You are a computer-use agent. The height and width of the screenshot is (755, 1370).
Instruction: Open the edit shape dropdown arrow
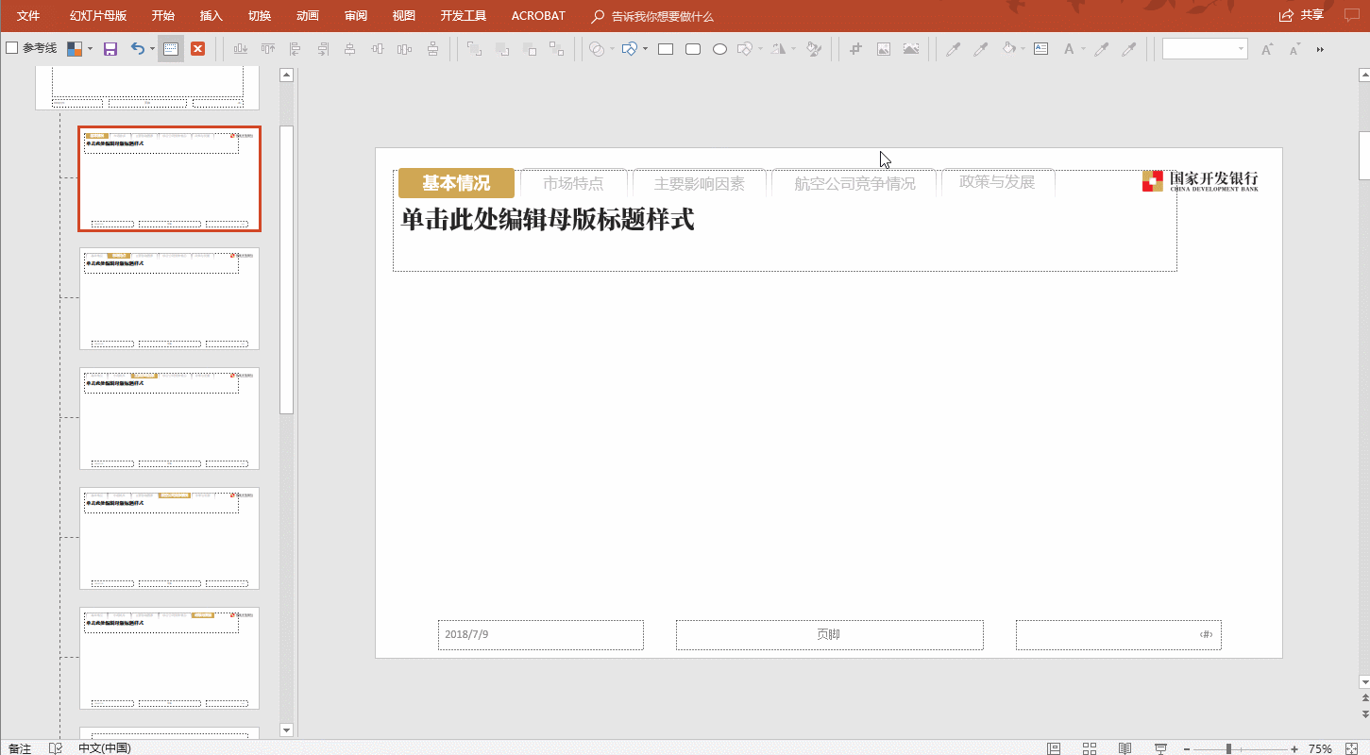click(x=761, y=49)
